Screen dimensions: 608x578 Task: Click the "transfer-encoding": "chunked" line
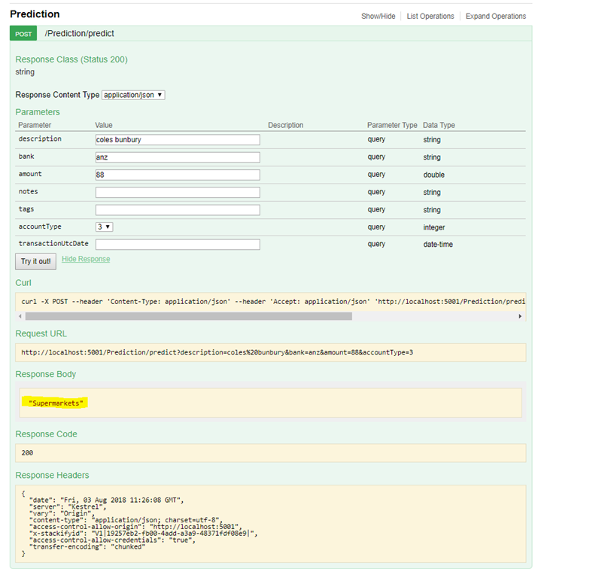(x=87, y=547)
